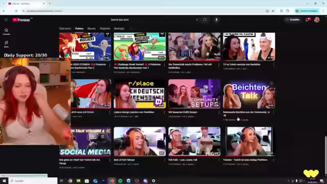Click the YouTube Premium logo
Screen dimensions: 327x184
point(21,20)
